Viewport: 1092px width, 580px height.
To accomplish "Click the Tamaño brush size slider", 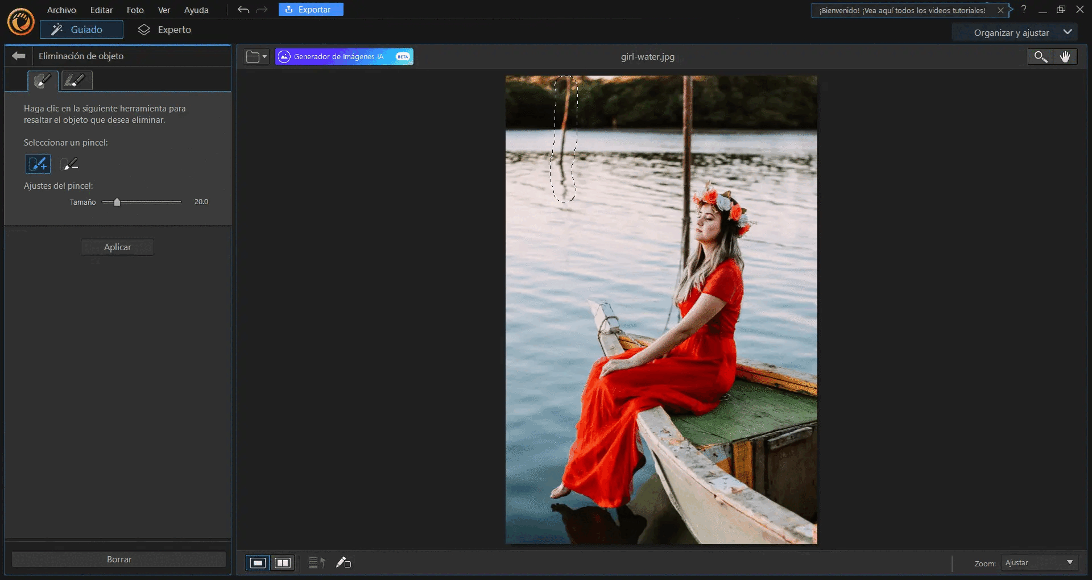I will (x=141, y=202).
